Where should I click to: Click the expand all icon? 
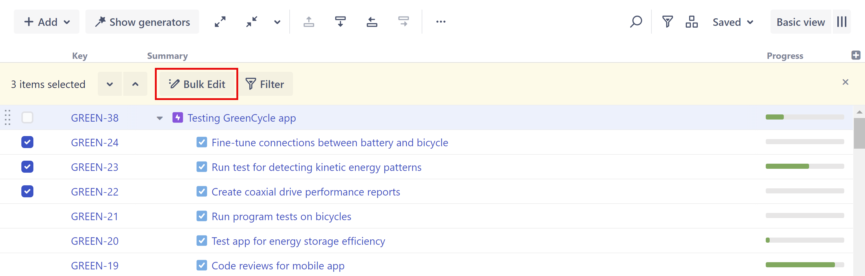point(220,22)
